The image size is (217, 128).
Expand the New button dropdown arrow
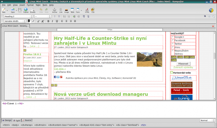tap(7, 10)
